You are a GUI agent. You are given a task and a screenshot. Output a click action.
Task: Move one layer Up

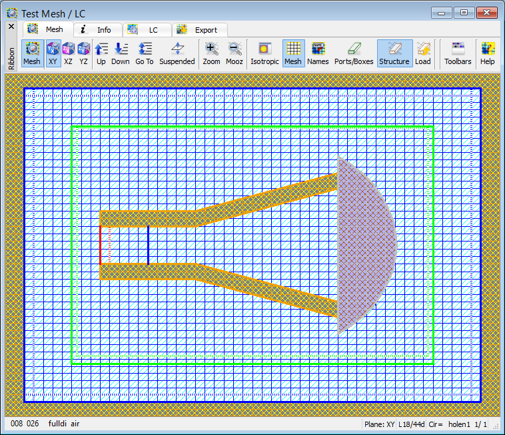[x=101, y=53]
